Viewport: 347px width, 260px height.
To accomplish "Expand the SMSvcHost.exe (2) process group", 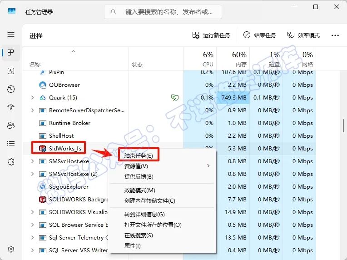I will point(33,174).
